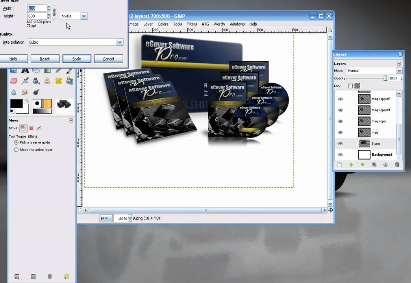
Task: Hide the 'mag copy' layer
Action: click(340, 121)
